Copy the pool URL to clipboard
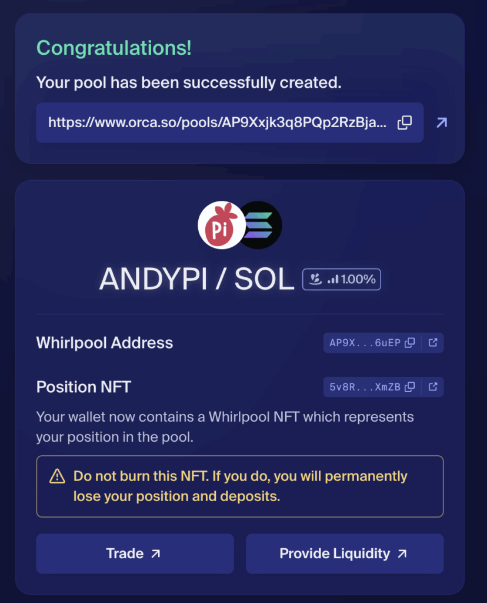Viewport: 487px width, 603px height. click(x=405, y=122)
